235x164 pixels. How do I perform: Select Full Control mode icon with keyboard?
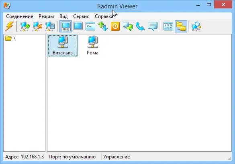tap(65, 26)
